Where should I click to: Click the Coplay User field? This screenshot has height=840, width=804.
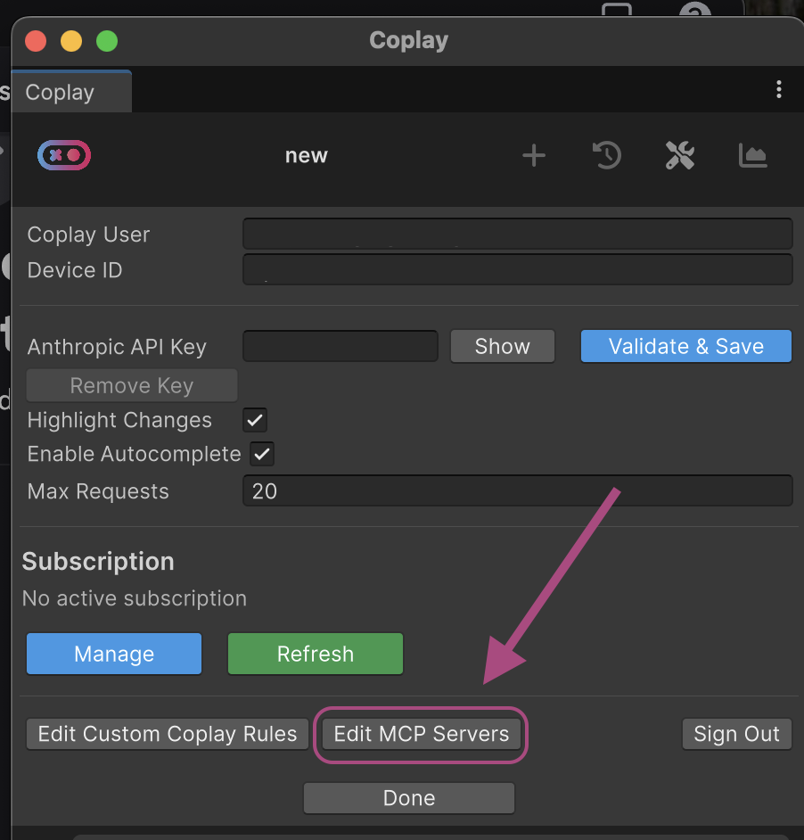(518, 234)
